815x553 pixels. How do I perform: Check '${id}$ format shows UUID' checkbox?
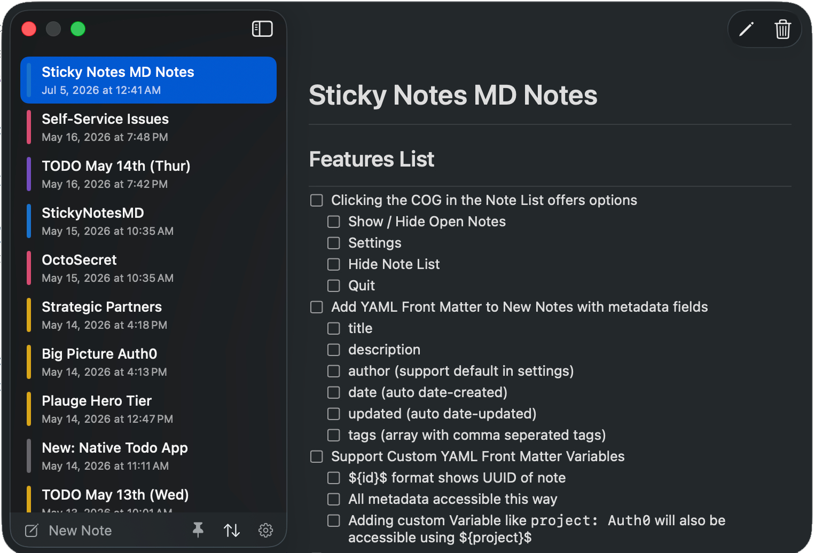coord(334,478)
